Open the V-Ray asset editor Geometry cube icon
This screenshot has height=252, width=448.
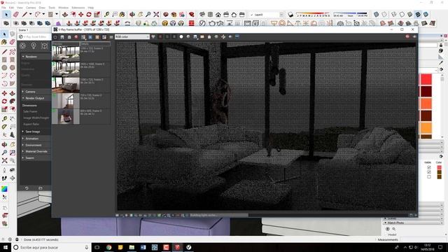(x=44, y=45)
